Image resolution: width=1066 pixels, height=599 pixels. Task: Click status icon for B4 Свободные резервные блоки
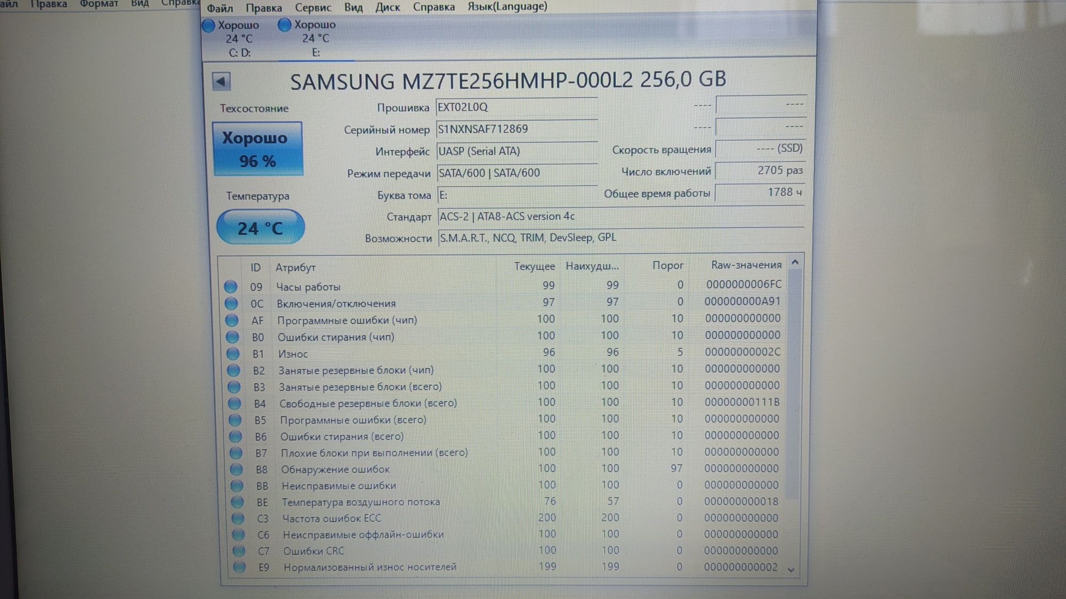coord(235,403)
